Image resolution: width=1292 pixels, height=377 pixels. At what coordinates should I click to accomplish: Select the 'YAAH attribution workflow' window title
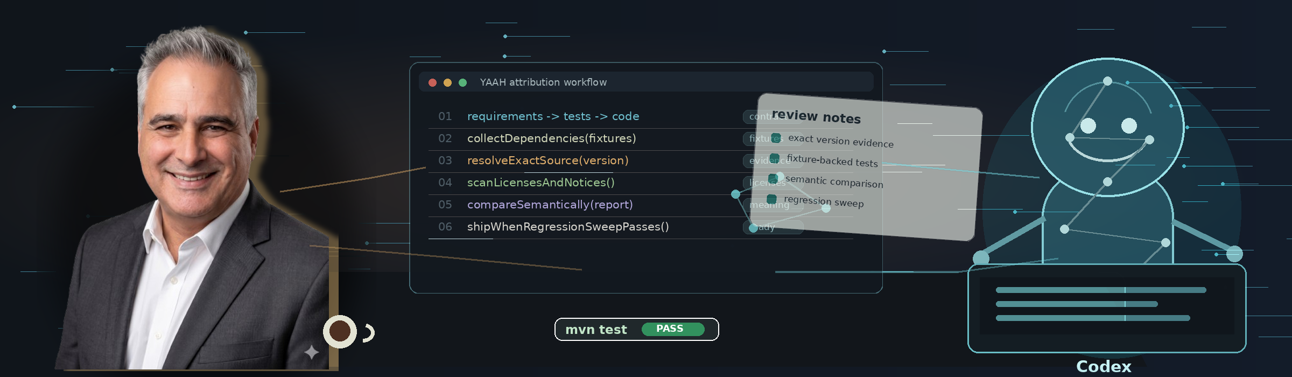tap(543, 82)
